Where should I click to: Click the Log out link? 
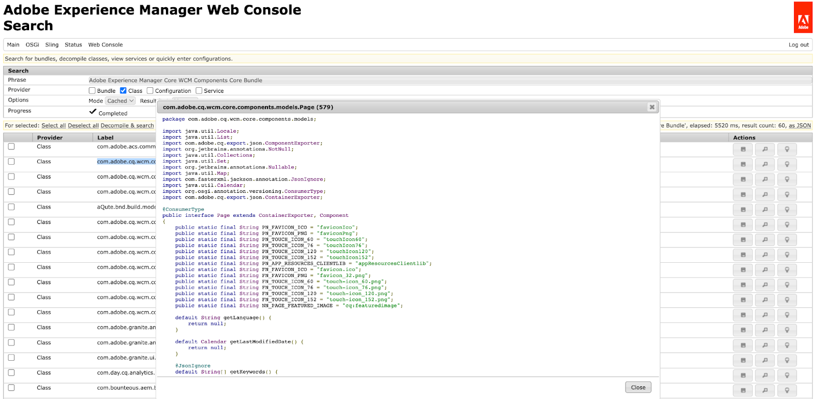(x=799, y=45)
